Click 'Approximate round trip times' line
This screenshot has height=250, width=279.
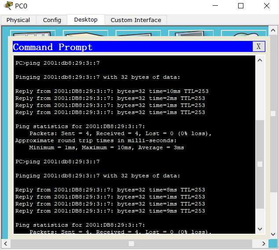click(96, 140)
